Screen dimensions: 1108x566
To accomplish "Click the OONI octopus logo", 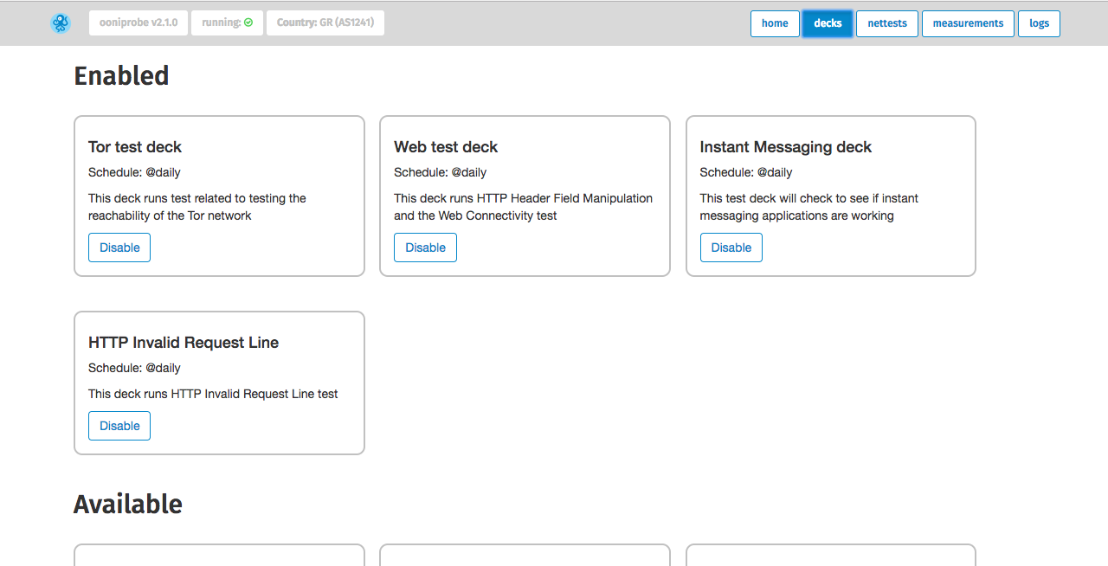I will pyautogui.click(x=60, y=23).
